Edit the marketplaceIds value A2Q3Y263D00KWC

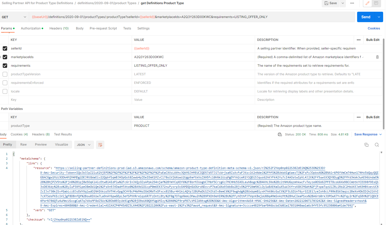[193, 57]
